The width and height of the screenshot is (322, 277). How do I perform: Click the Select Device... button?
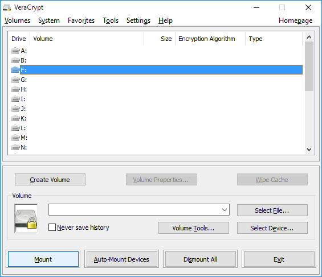(x=272, y=228)
